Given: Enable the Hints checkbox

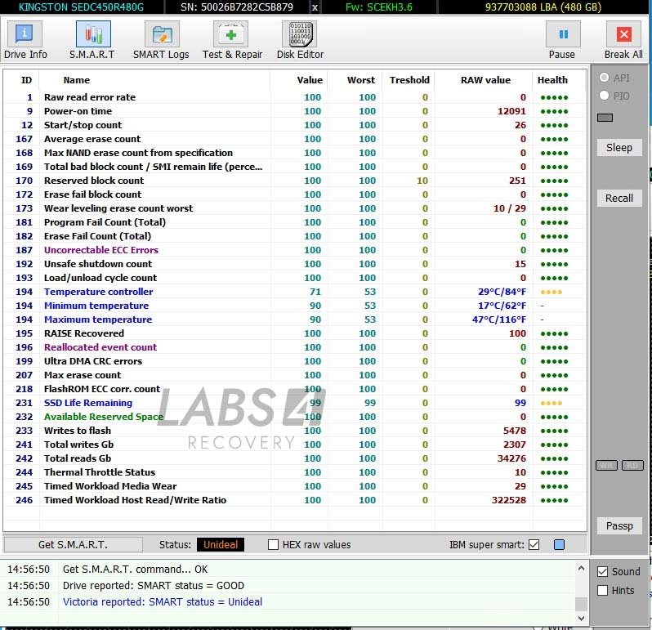Looking at the screenshot, I should point(602,591).
